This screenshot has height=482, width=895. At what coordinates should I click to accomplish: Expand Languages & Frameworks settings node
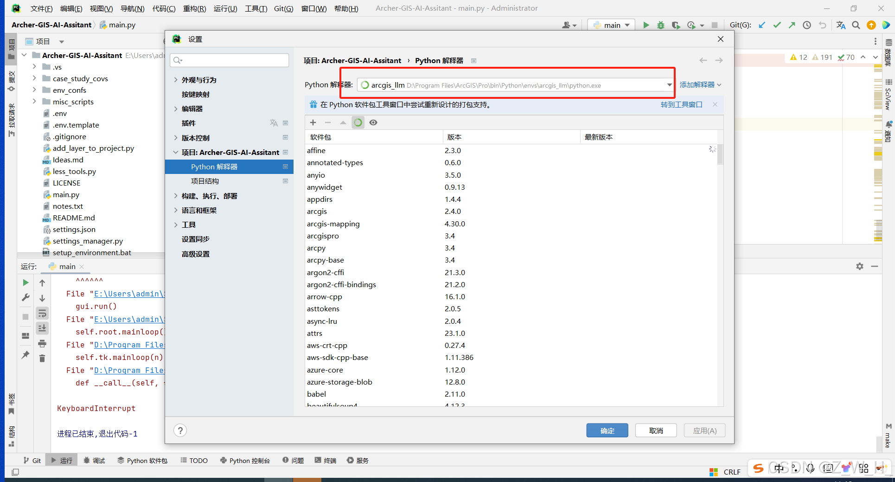pyautogui.click(x=176, y=210)
